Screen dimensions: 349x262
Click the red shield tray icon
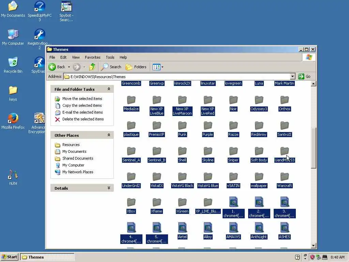(312, 257)
